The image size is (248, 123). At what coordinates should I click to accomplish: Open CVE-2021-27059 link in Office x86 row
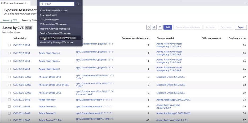click(x=22, y=85)
